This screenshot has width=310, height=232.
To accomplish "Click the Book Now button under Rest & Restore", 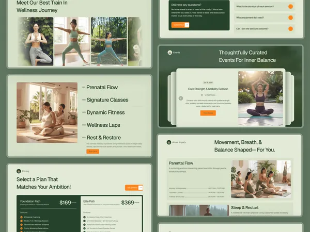I will [x=92, y=152].
